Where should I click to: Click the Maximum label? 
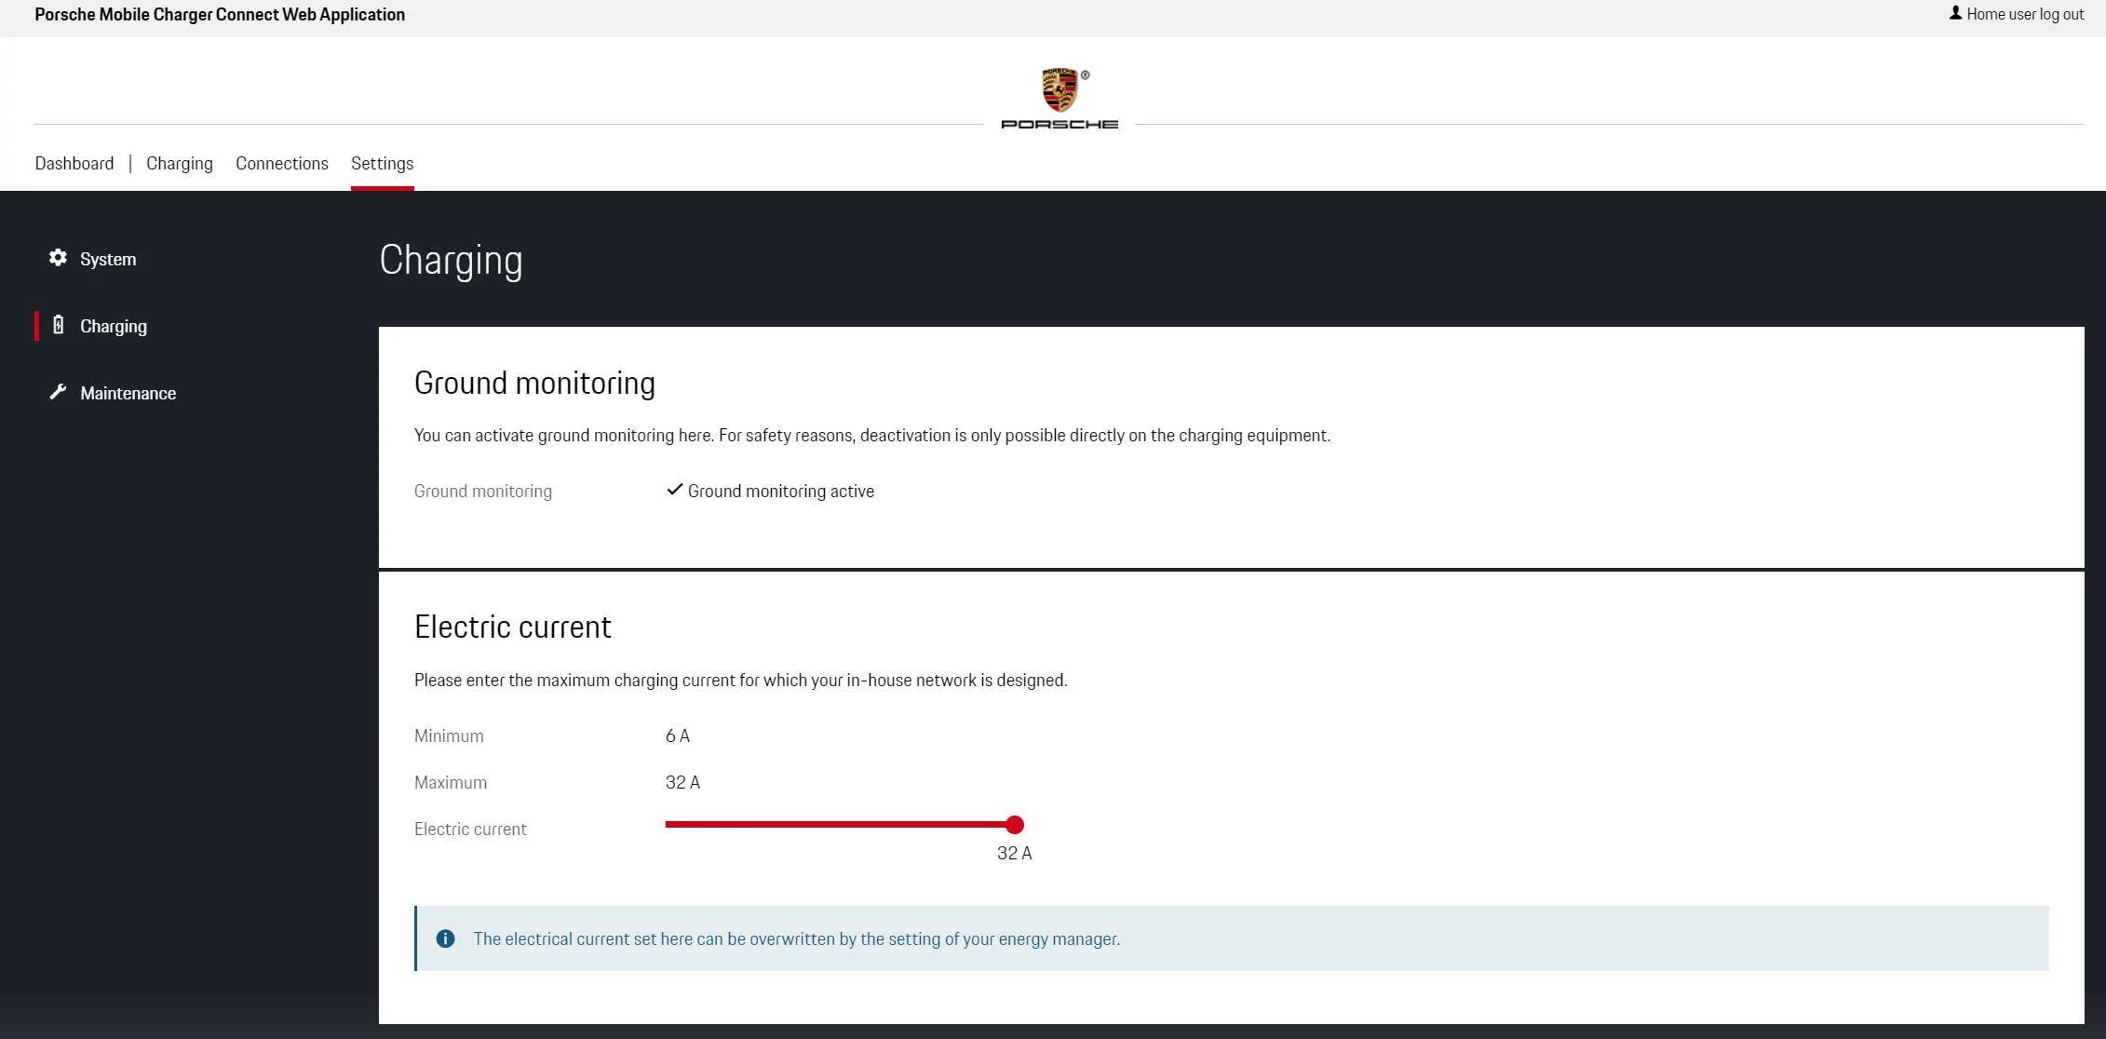(x=451, y=783)
